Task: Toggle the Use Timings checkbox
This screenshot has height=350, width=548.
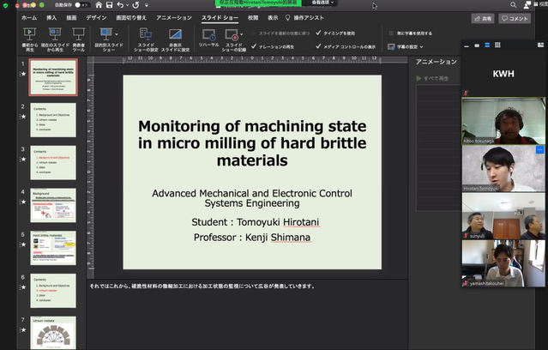Action: 319,33
